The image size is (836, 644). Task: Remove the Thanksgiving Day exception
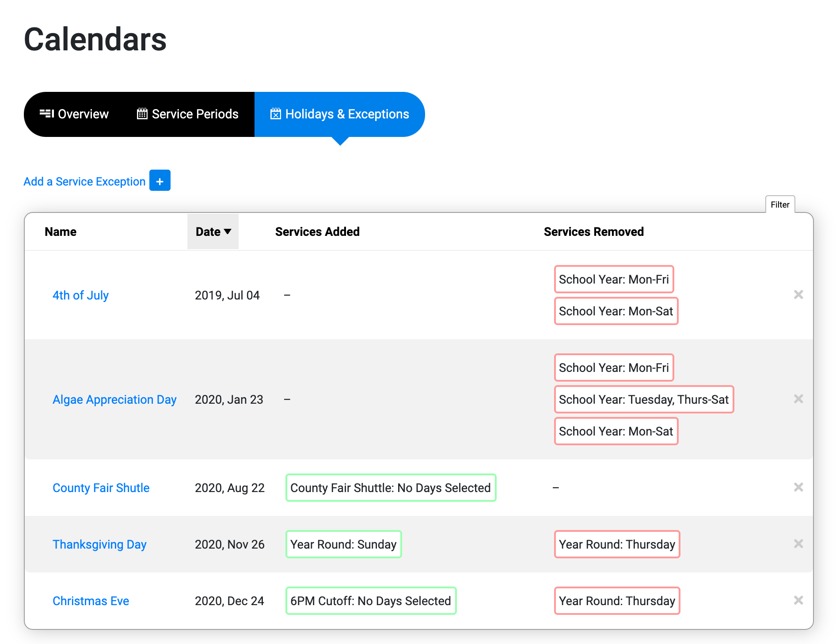pos(798,544)
